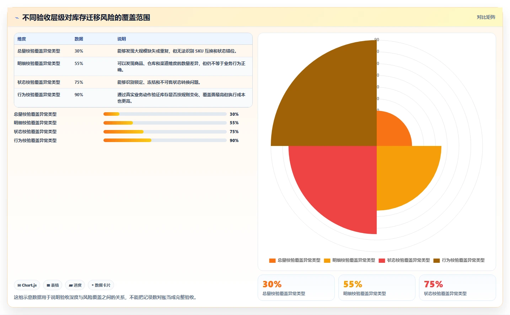510x315 pixels.
Task: Click the 数据卡片 tag chip
Action: pos(101,285)
